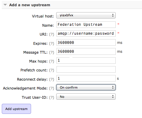Click the Prefetch count label text
Screen dimensions: 142x118
34,70
